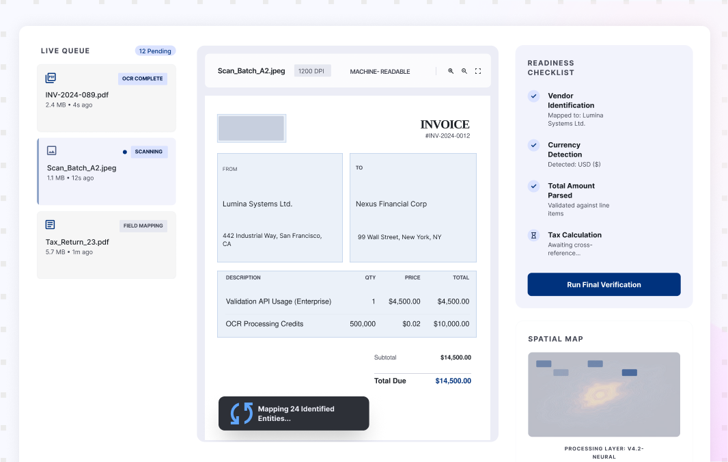Click OCR Processing Credits line item
This screenshot has width=728, height=462.
coord(264,324)
